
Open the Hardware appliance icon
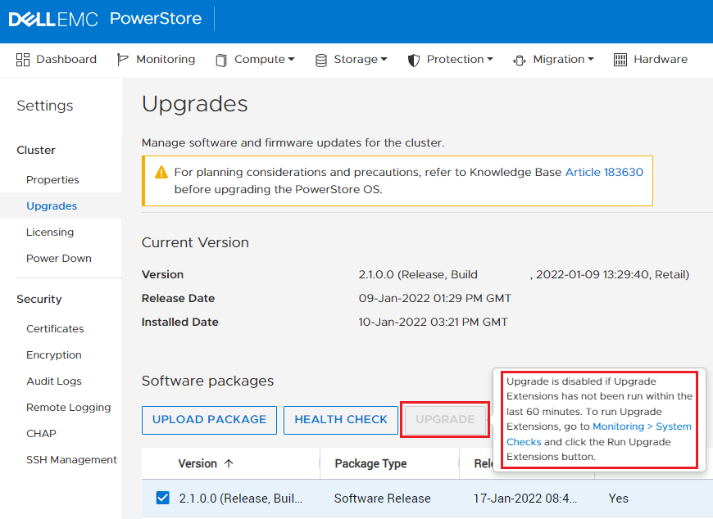pyautogui.click(x=620, y=59)
